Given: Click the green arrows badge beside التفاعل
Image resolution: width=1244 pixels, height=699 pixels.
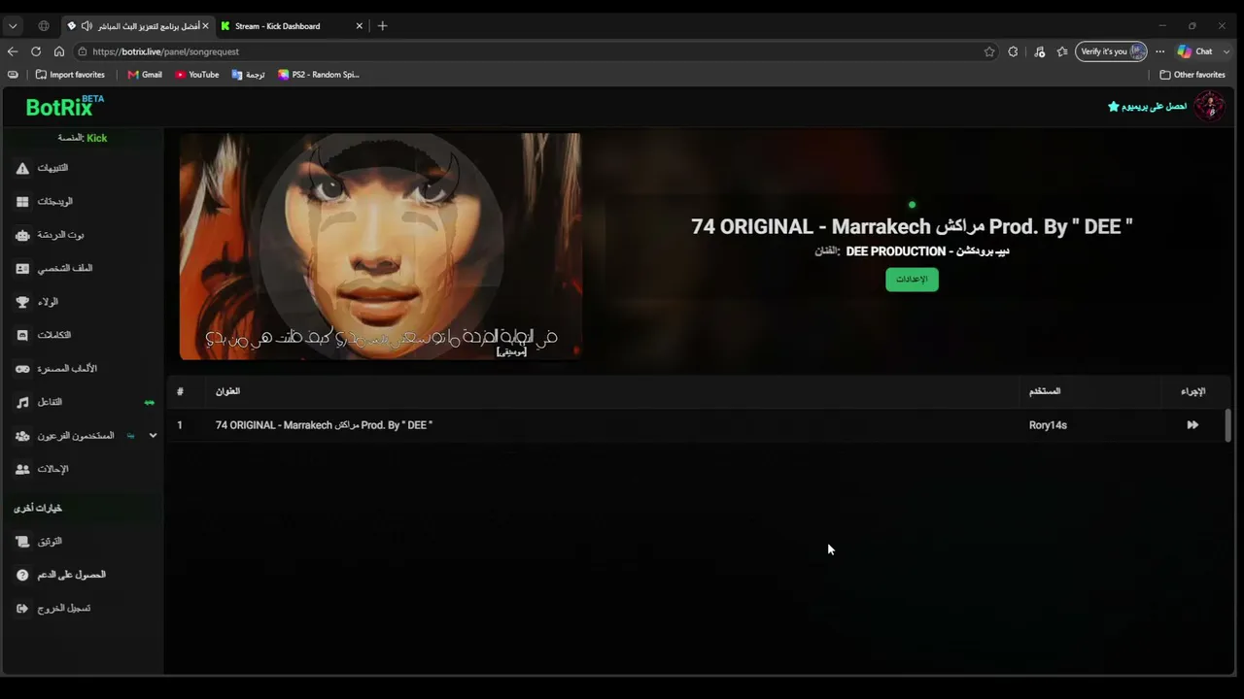Looking at the screenshot, I should point(149,402).
